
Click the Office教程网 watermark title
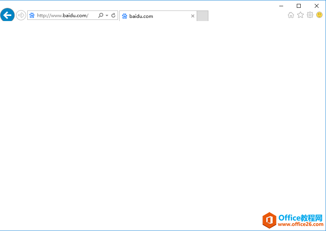pyautogui.click(x=301, y=217)
